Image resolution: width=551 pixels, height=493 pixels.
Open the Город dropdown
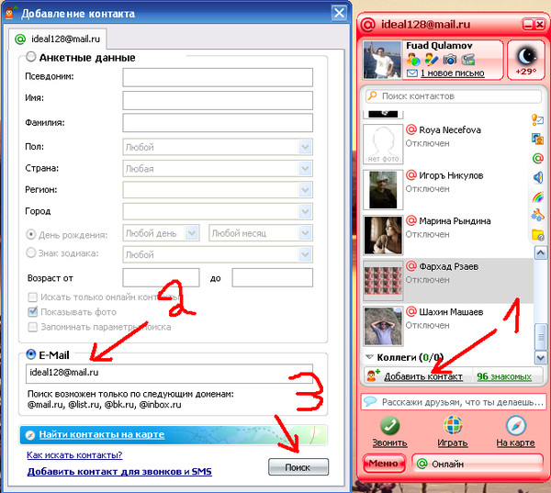pos(218,211)
